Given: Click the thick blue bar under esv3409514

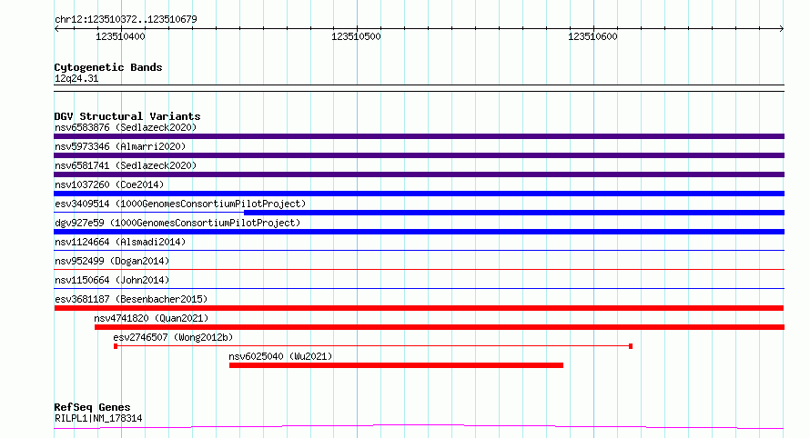Looking at the screenshot, I should 514,213.
